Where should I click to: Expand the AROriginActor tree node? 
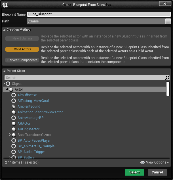point(10,129)
